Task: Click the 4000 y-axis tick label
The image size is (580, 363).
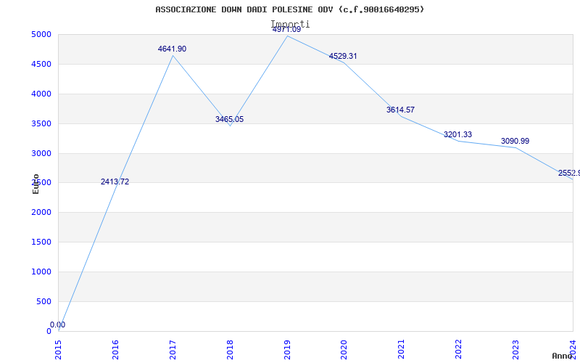Action: tap(41, 94)
